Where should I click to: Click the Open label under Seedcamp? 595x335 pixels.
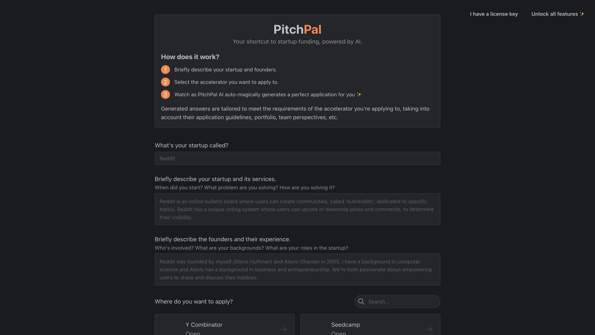(338, 333)
